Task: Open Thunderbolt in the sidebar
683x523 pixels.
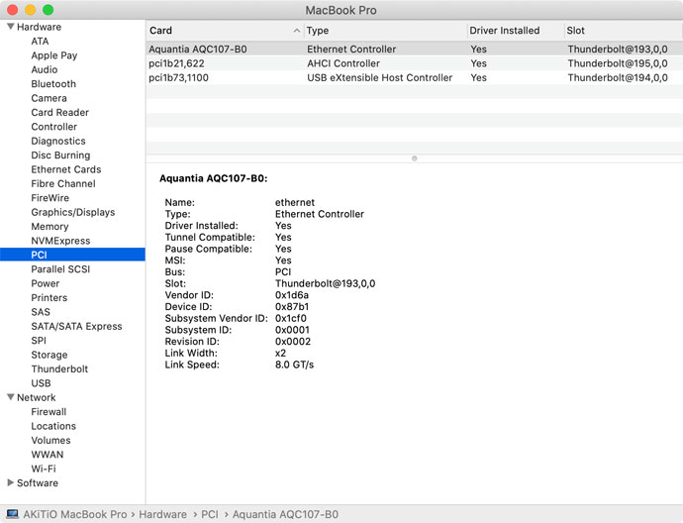Action: [59, 369]
